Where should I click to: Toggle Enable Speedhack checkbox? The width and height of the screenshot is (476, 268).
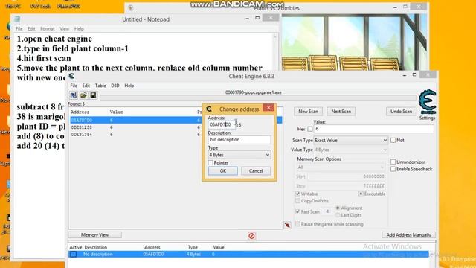393,169
